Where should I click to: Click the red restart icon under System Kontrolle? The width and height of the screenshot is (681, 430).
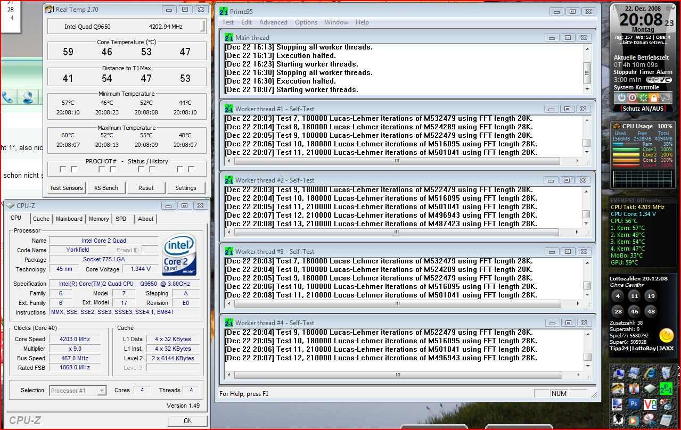632,98
